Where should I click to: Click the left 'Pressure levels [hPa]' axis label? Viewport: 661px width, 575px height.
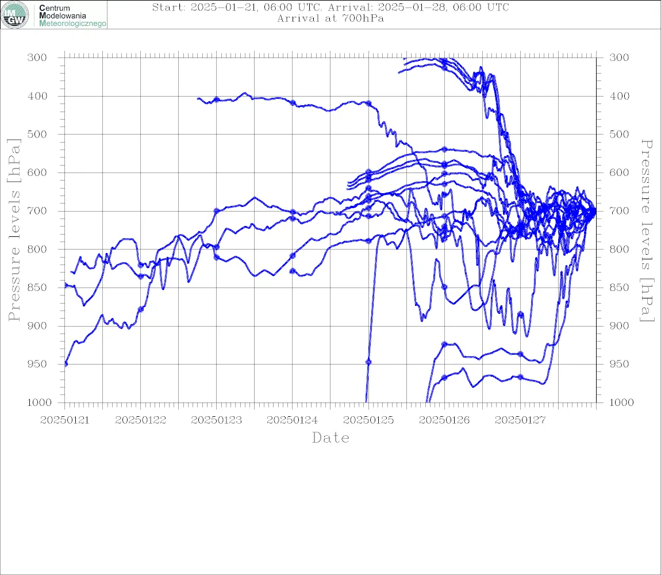pos(14,230)
